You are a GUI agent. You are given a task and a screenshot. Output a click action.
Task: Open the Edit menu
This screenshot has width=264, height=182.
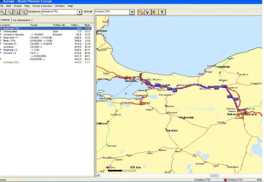[8, 6]
